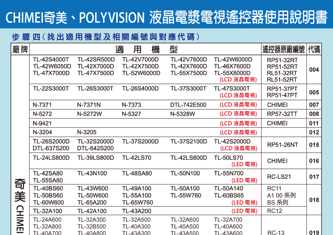This screenshot has height=235, width=333.
Task: Select model TL-43N100
Action: tap(92, 174)
